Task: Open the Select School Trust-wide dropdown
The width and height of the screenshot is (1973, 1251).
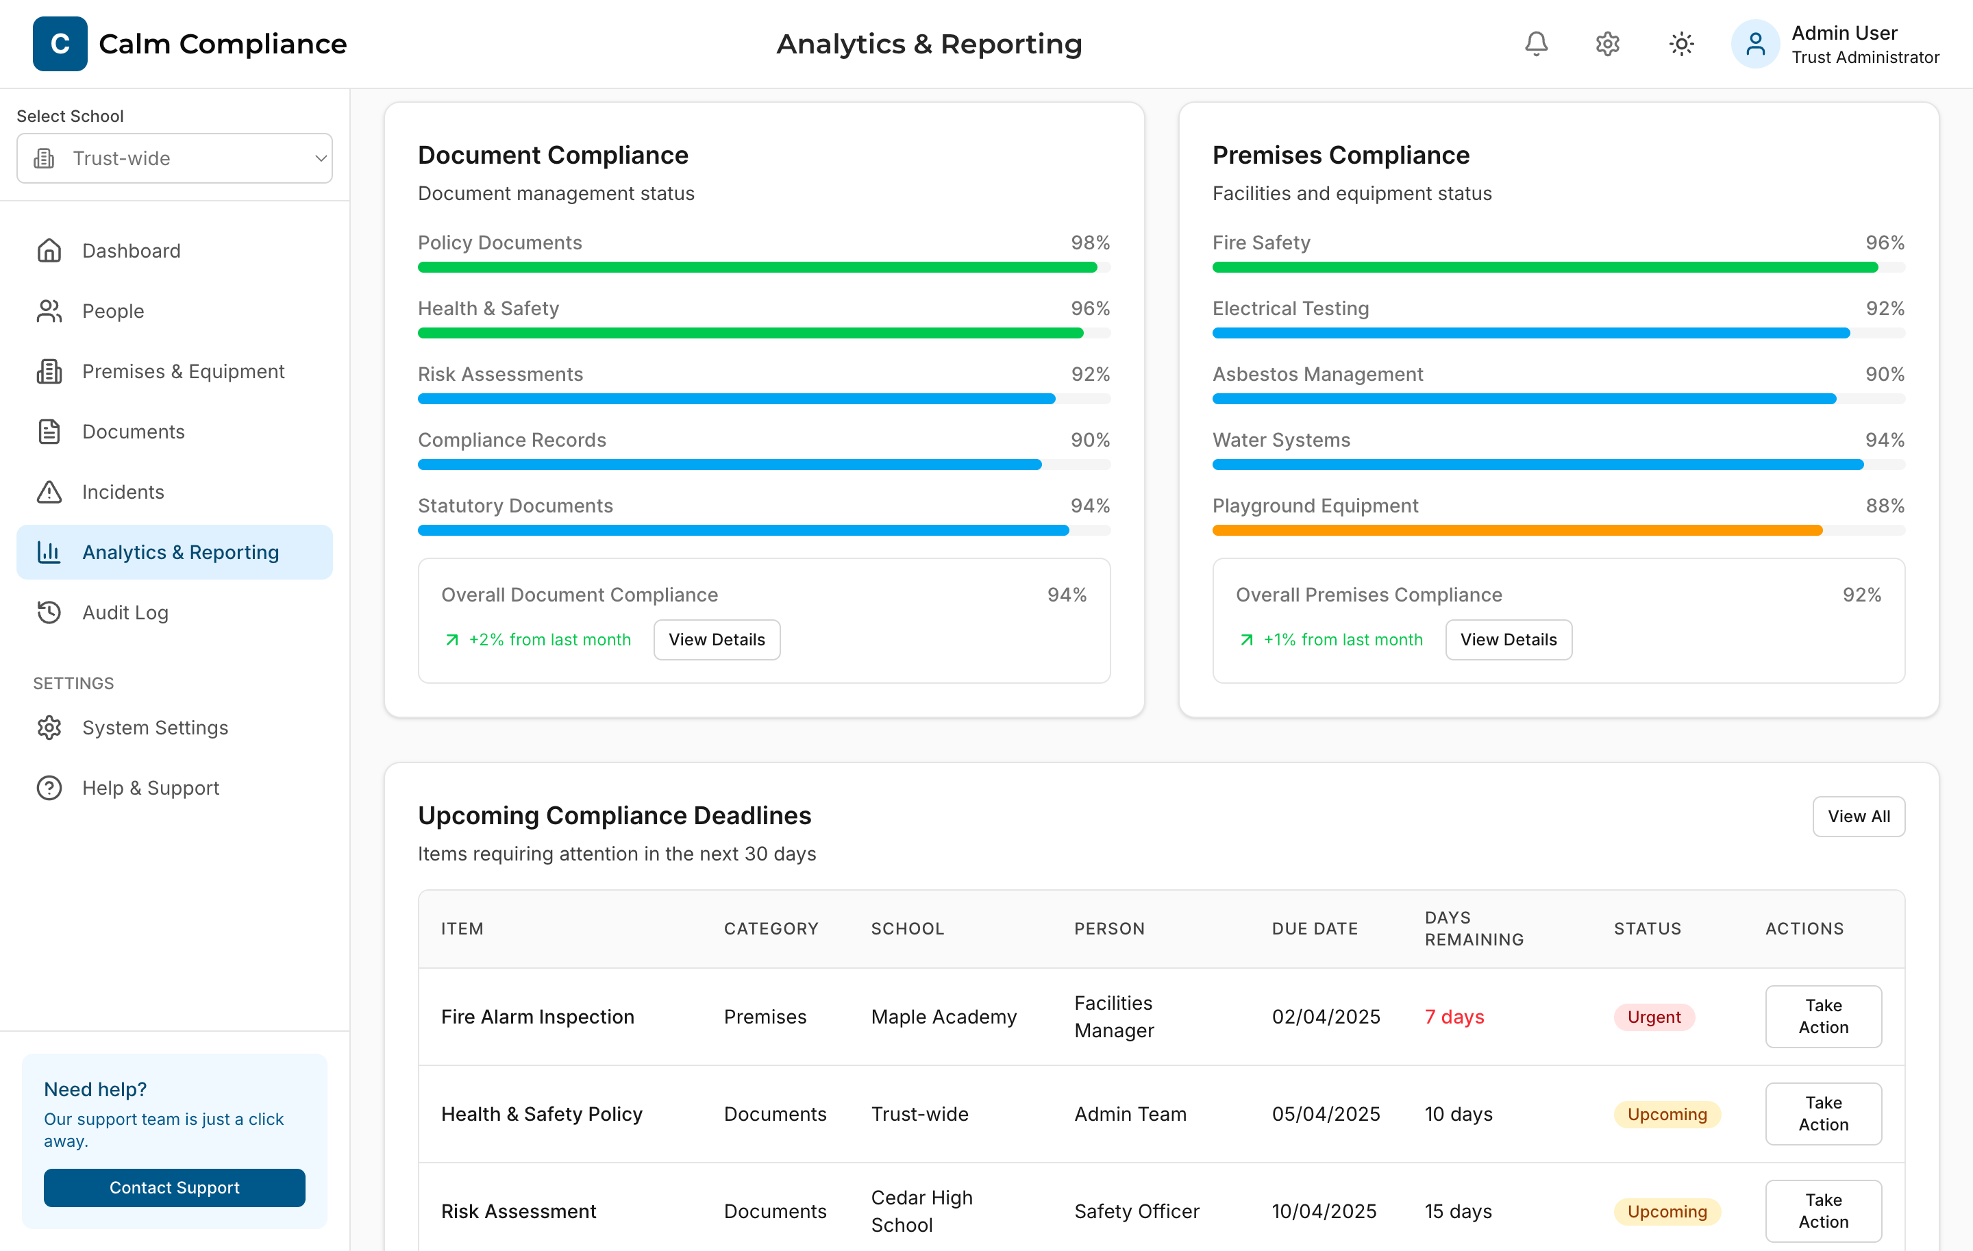Action: (x=175, y=158)
